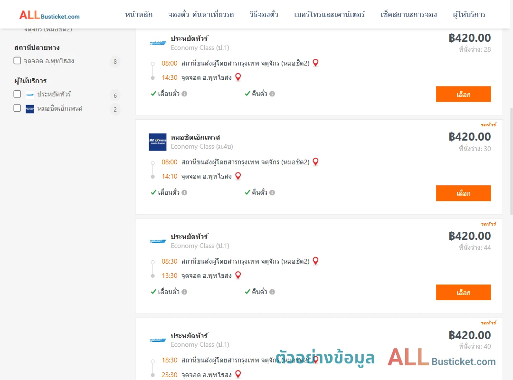Click MC Express logo on the 14:10 arrival trip
The width and height of the screenshot is (513, 380).
click(158, 142)
